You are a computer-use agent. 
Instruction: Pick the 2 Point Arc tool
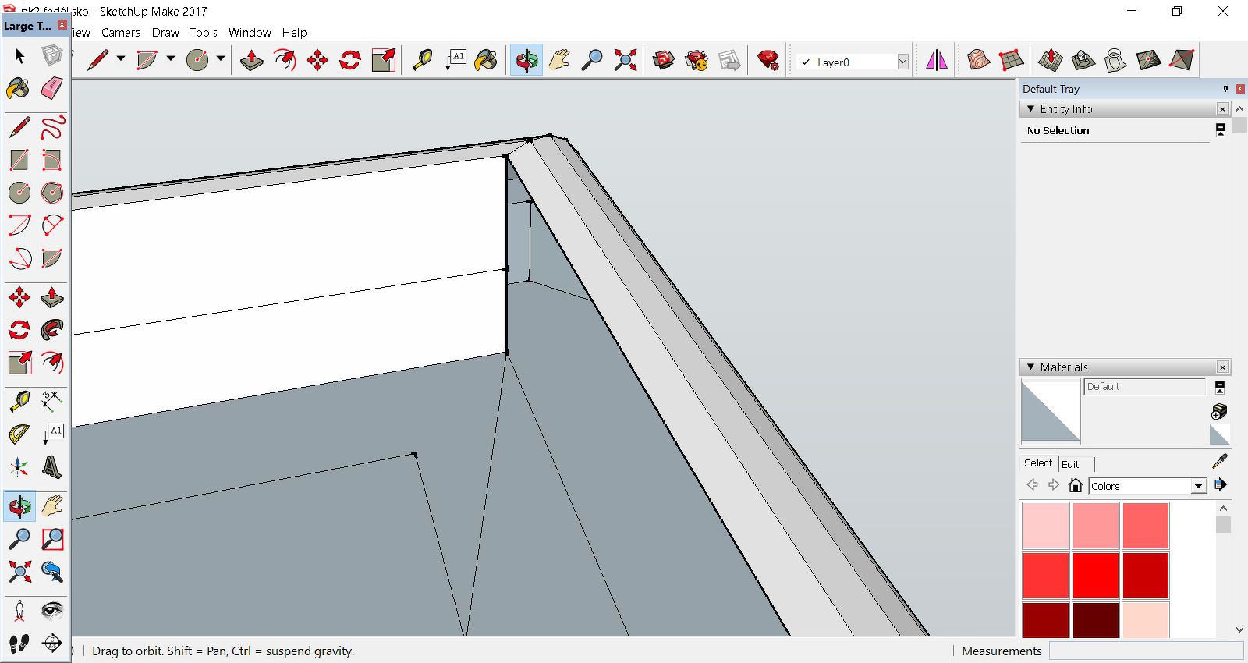pos(51,225)
